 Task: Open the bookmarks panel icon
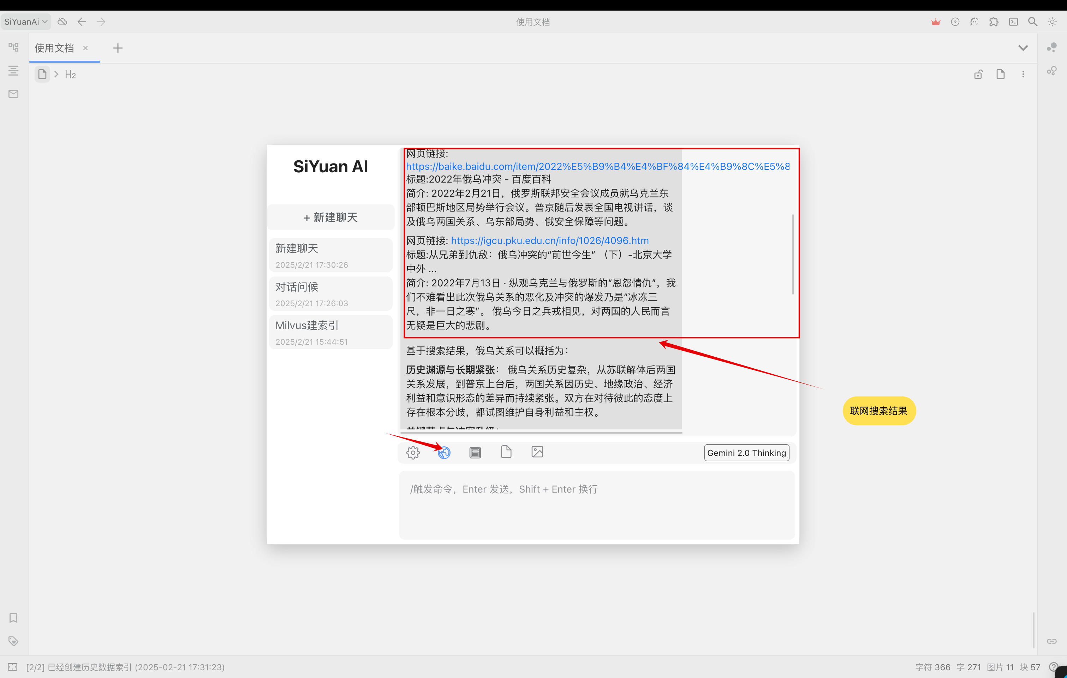[13, 618]
